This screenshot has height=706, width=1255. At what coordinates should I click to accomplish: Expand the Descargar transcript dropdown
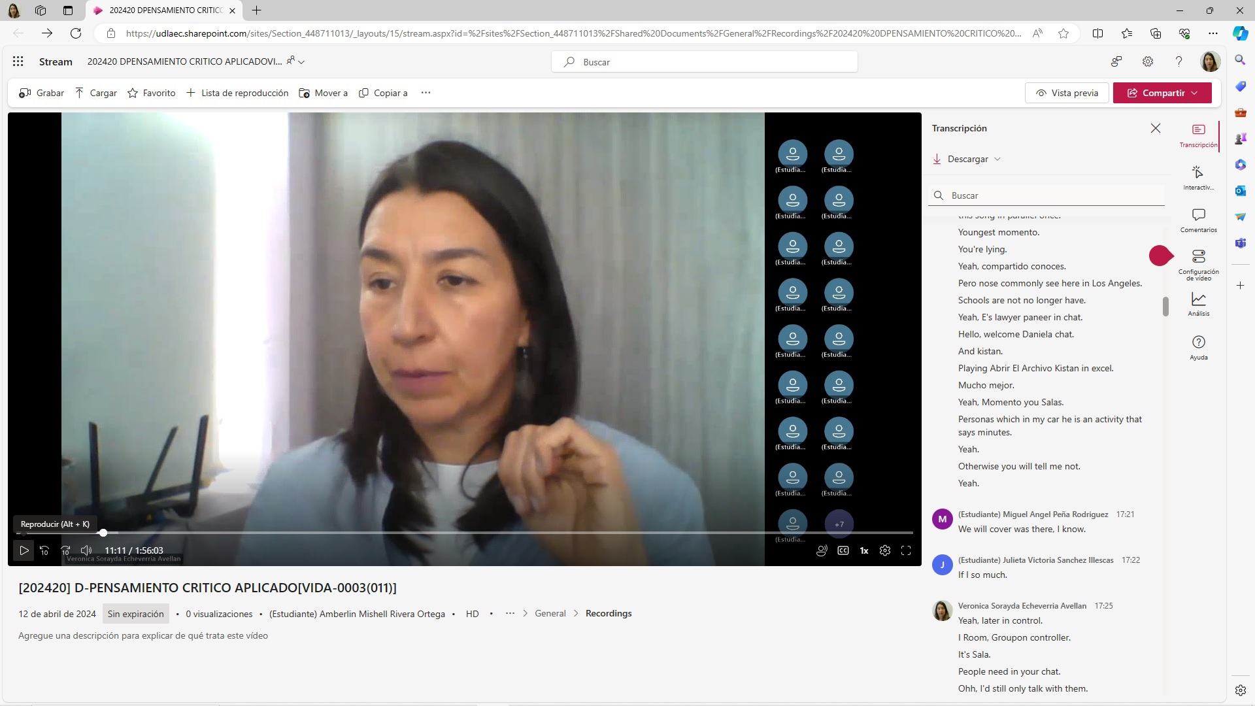click(x=969, y=159)
